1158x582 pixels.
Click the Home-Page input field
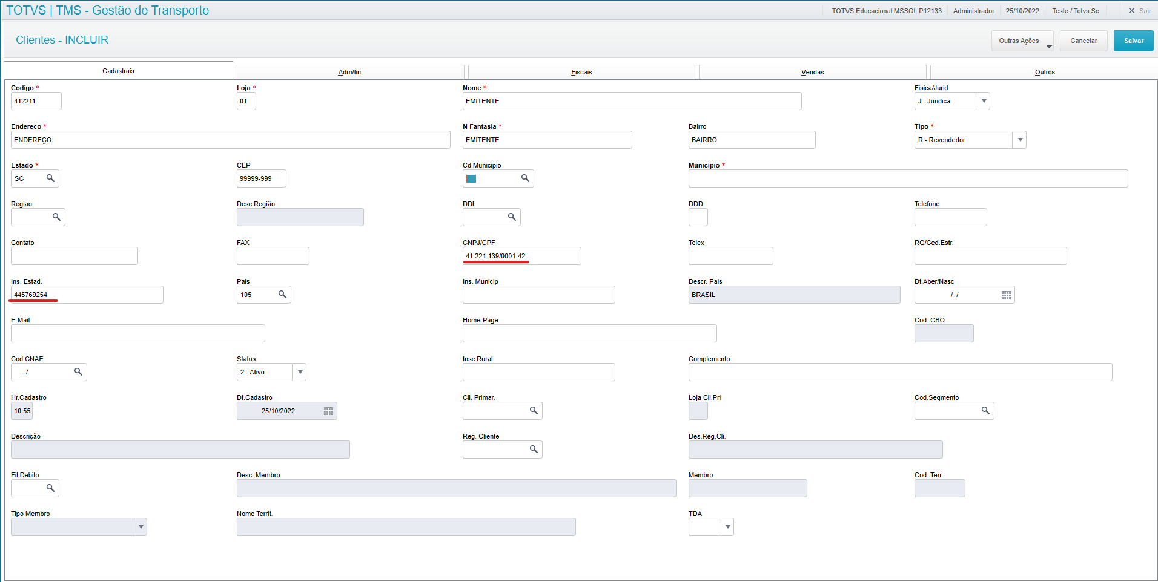coord(590,333)
